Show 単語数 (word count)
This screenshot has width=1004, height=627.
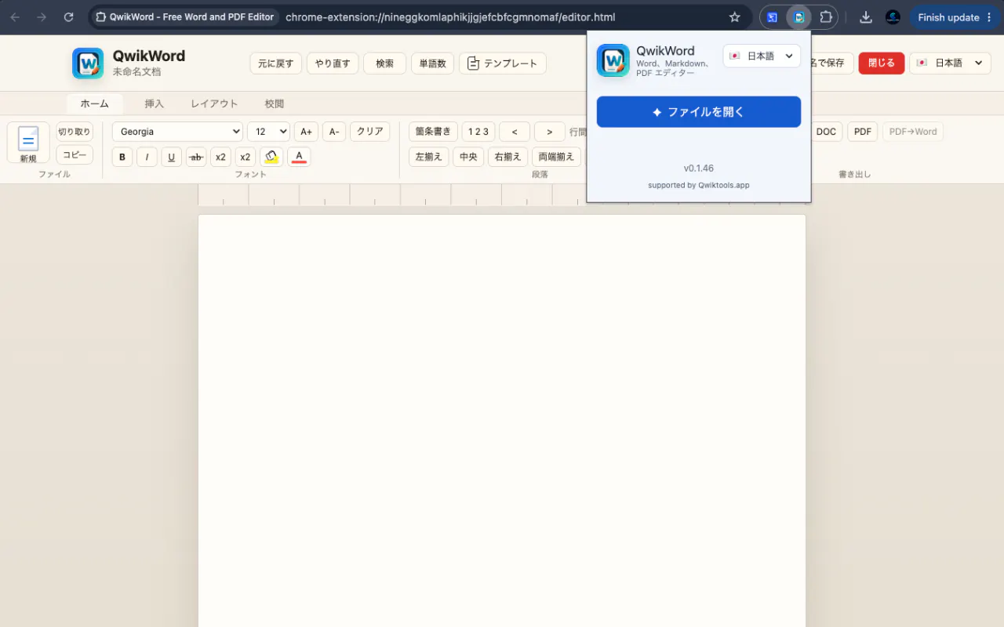tap(432, 63)
